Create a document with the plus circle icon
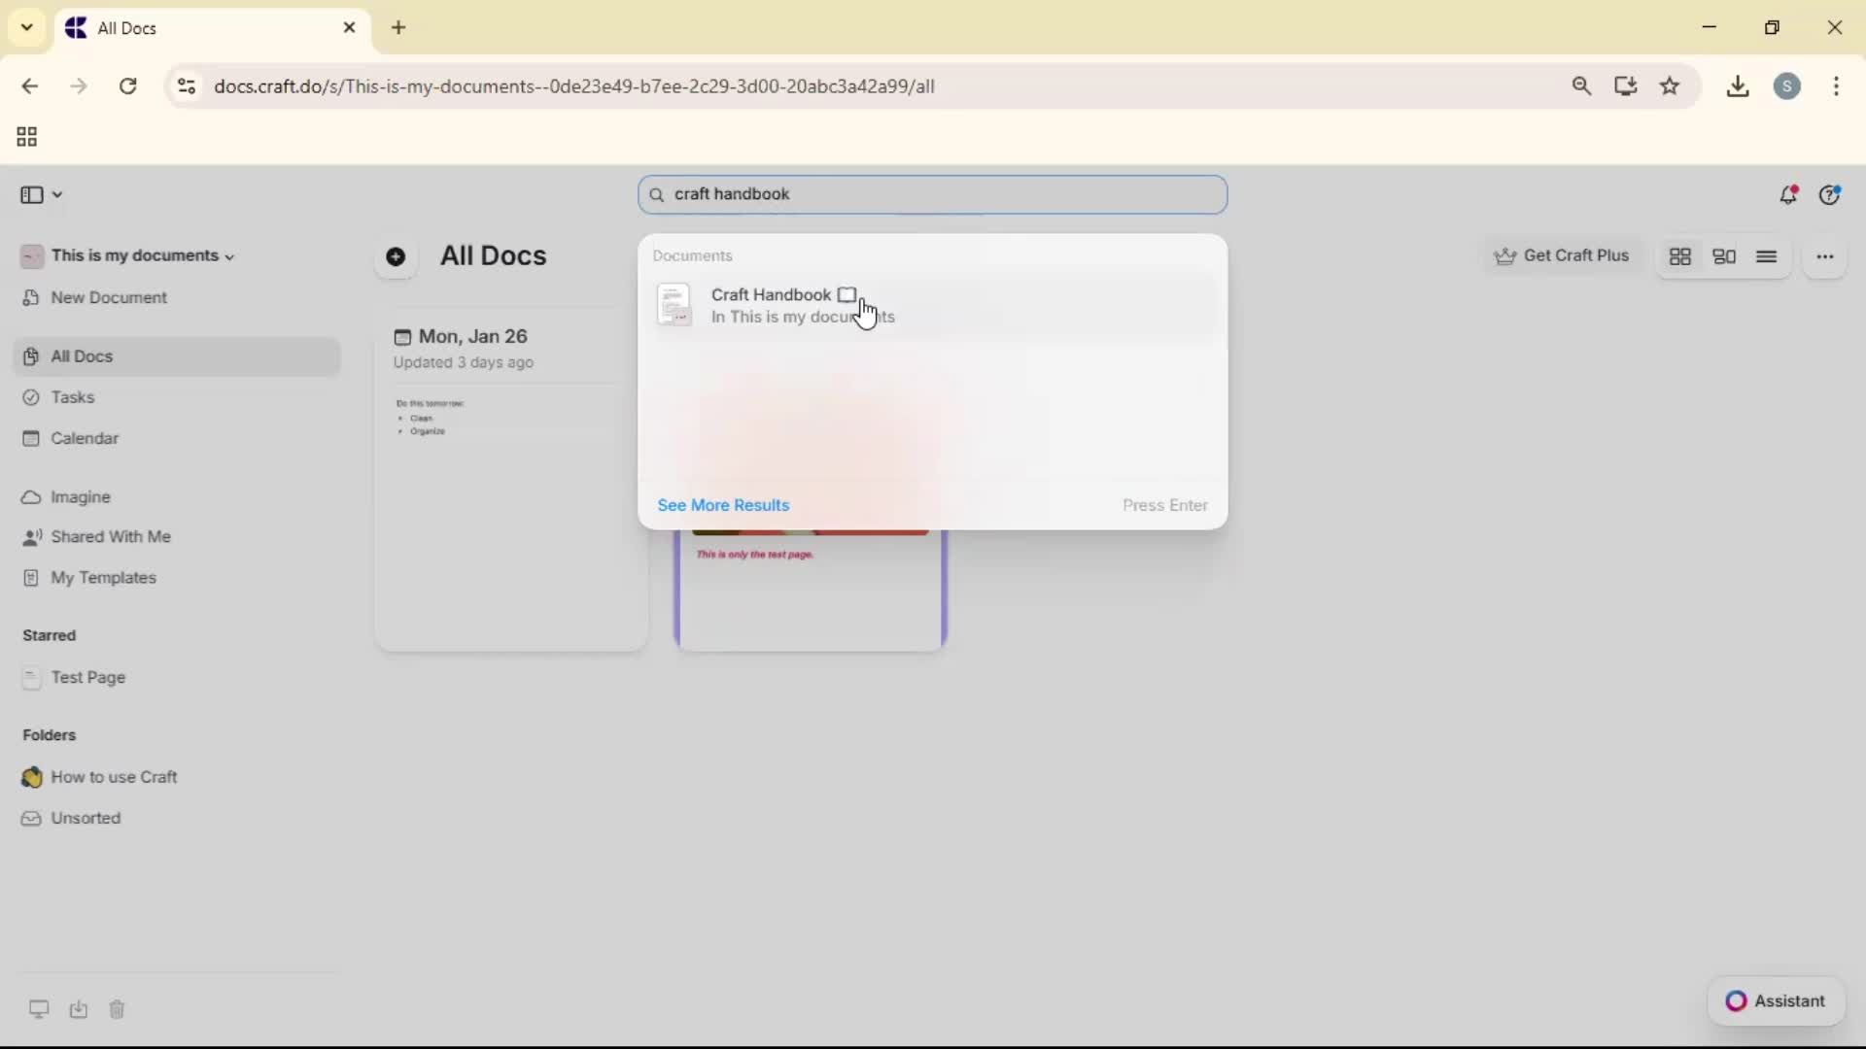 396,256
